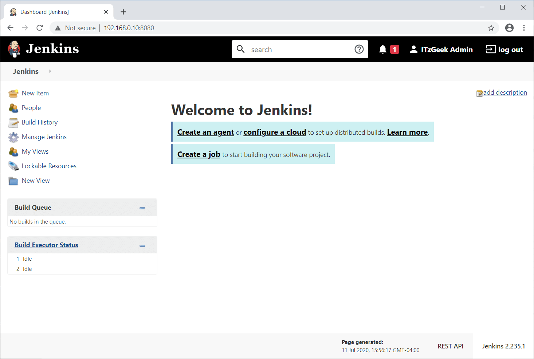Click the People icon
Image resolution: width=534 pixels, height=359 pixels.
13,108
